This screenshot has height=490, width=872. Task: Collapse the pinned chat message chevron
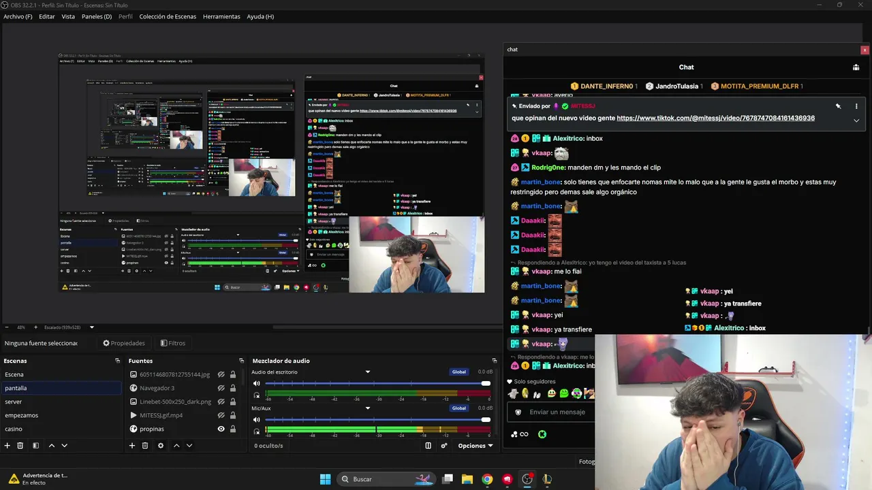856,120
